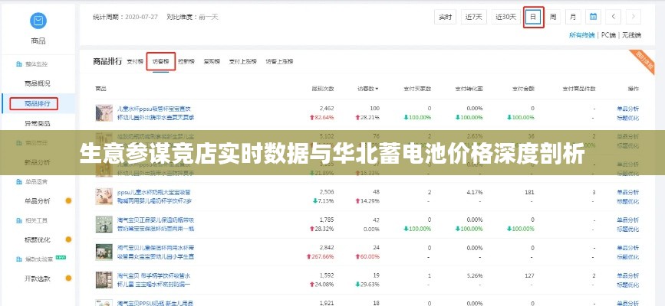Click 单品分析 for the 2,462 views row
Image resolution: width=665 pixels, height=306 pixels.
click(x=627, y=109)
